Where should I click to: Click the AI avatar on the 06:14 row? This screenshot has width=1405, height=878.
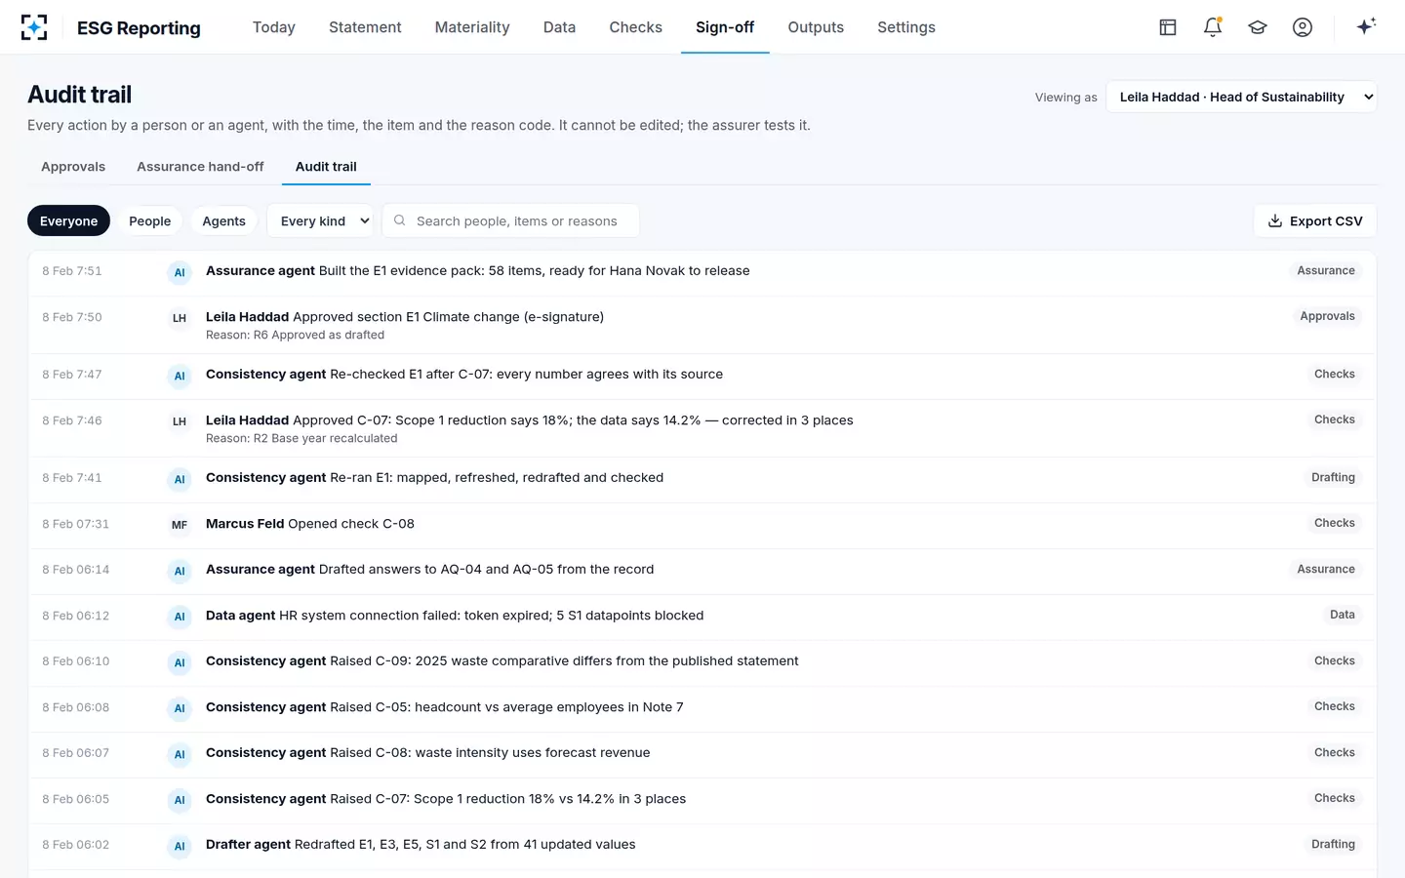[x=180, y=571]
